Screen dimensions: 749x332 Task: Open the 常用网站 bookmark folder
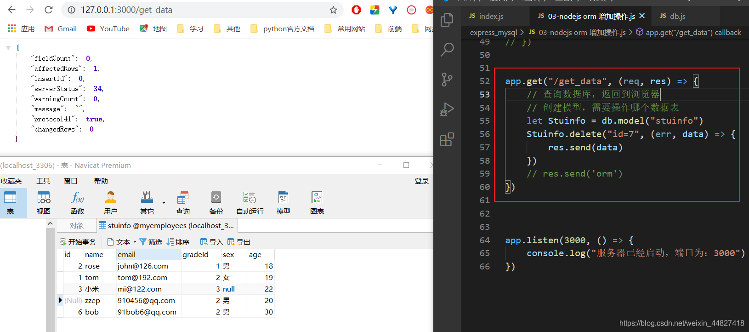(345, 29)
